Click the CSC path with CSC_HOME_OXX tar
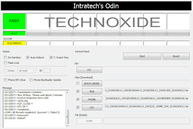This screenshot has width=193, height=129. (x=147, y=107)
